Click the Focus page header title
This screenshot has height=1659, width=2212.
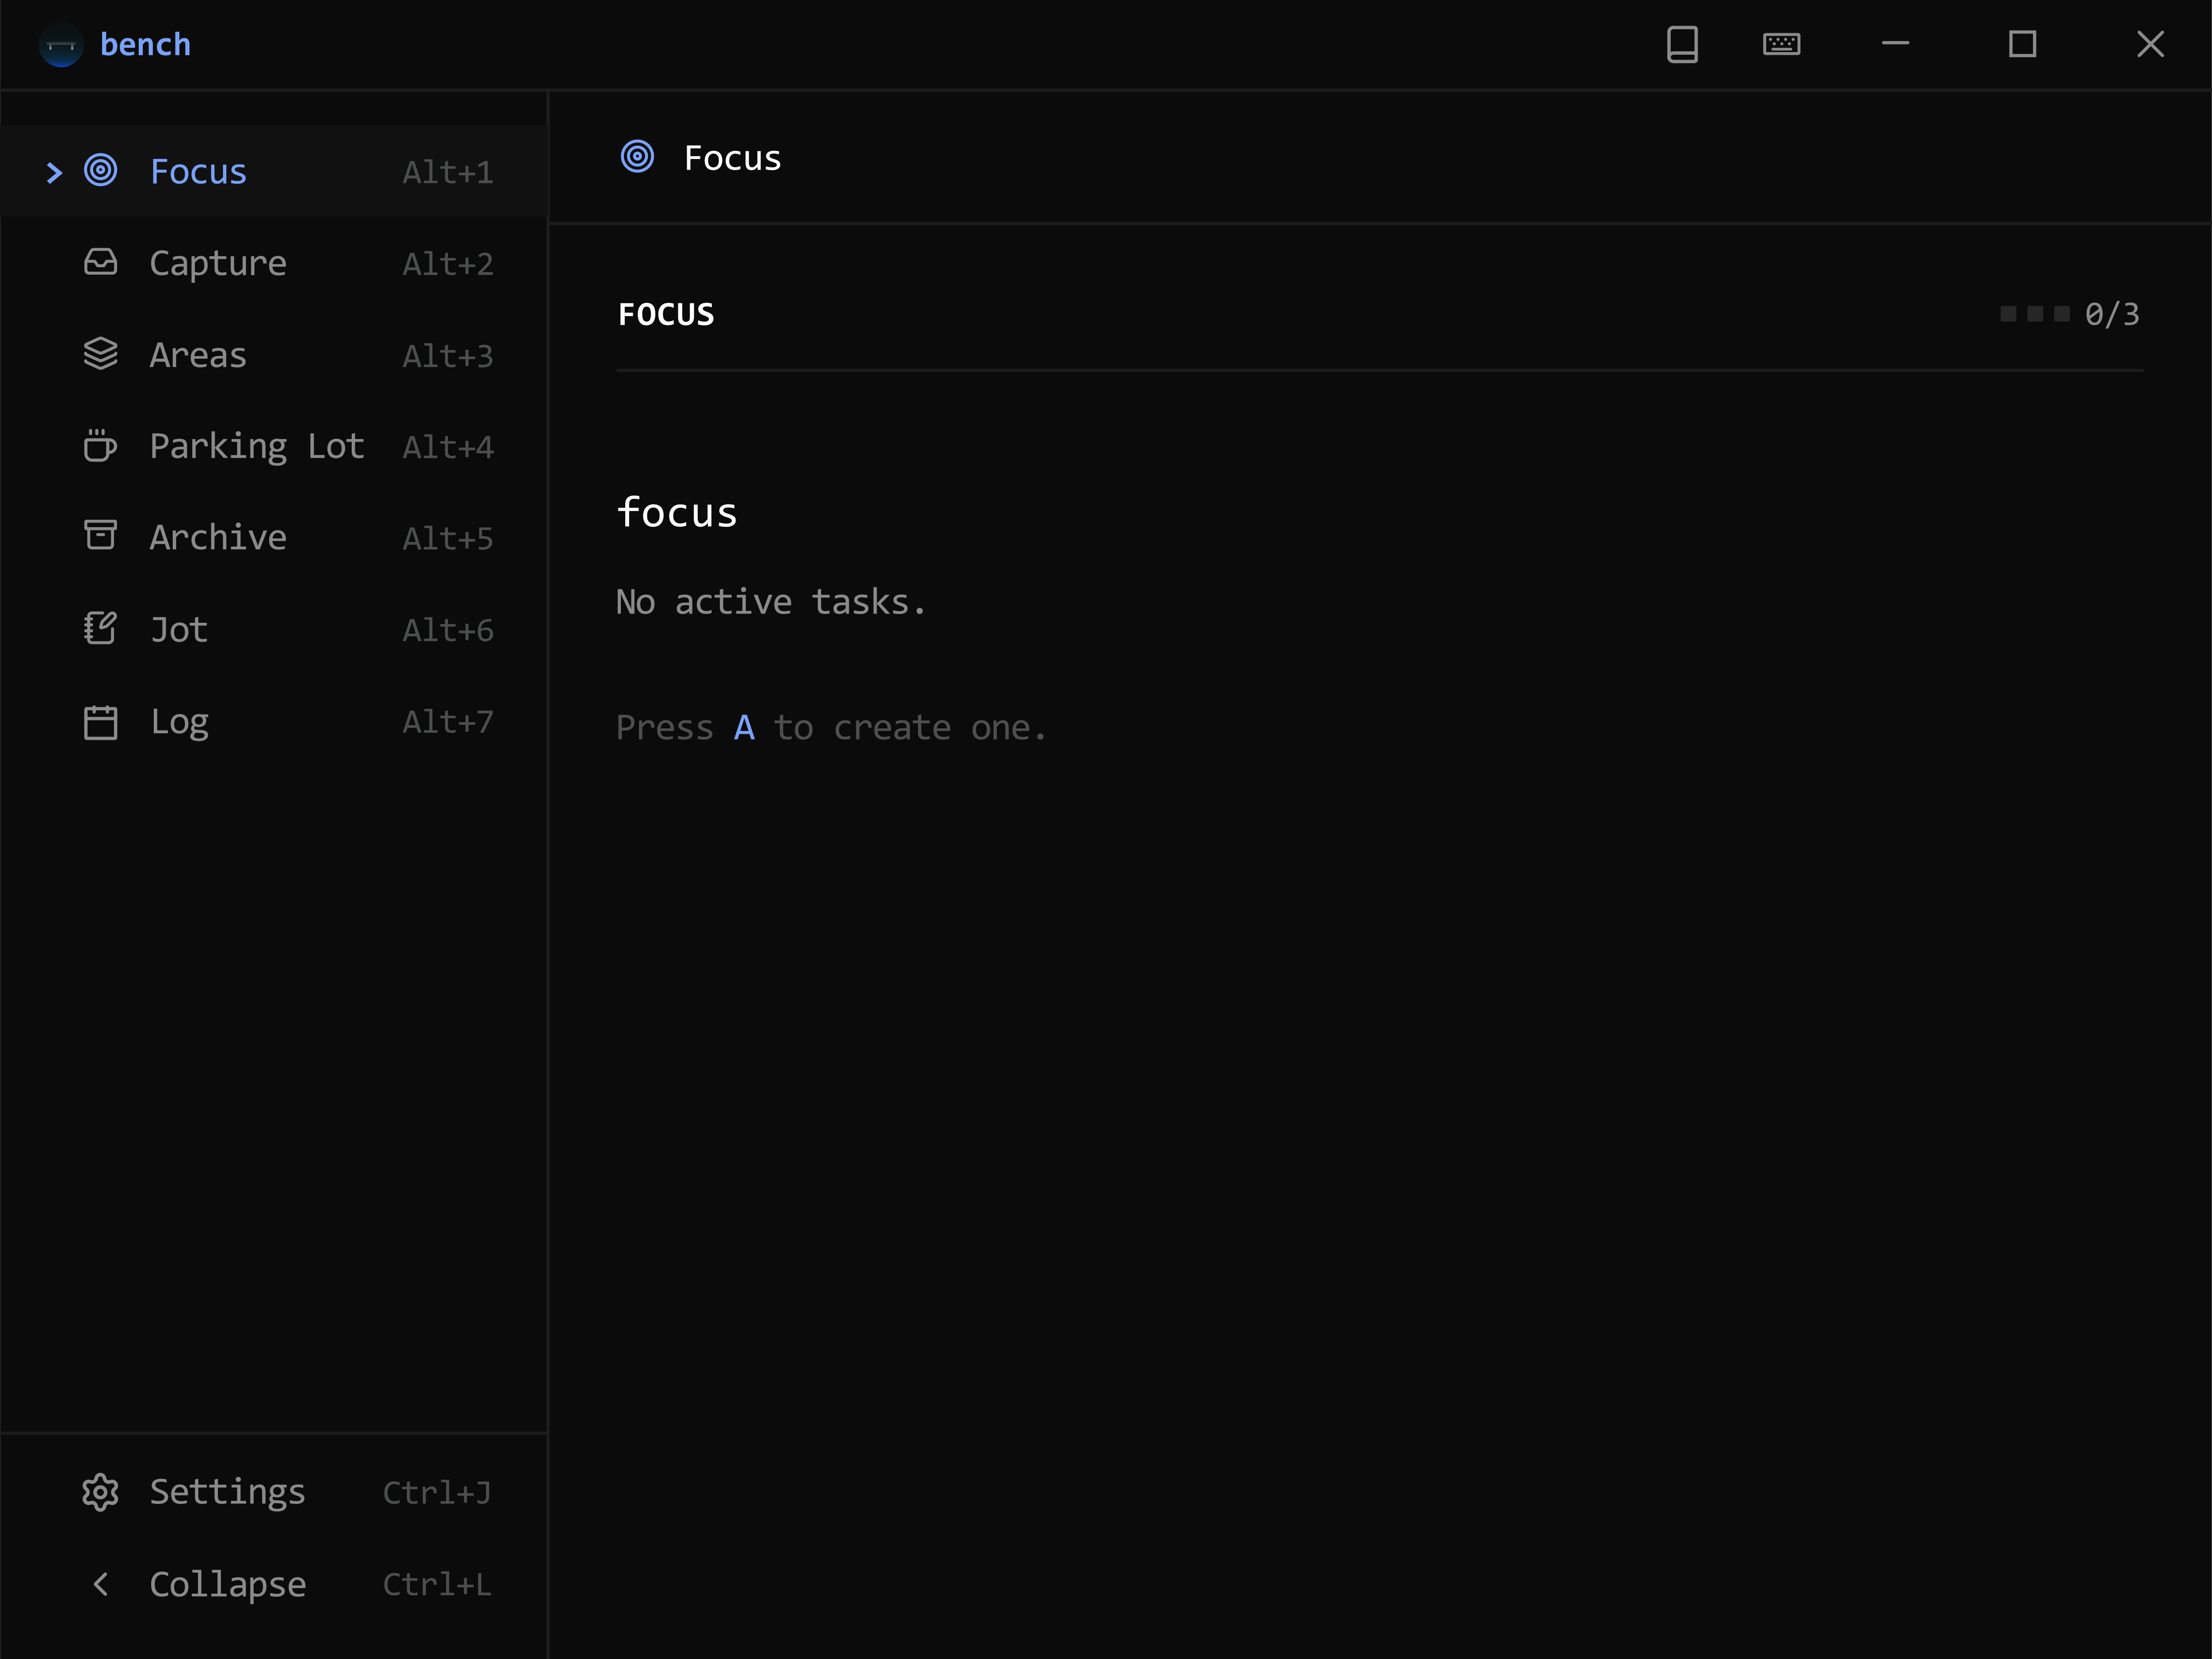point(732,158)
